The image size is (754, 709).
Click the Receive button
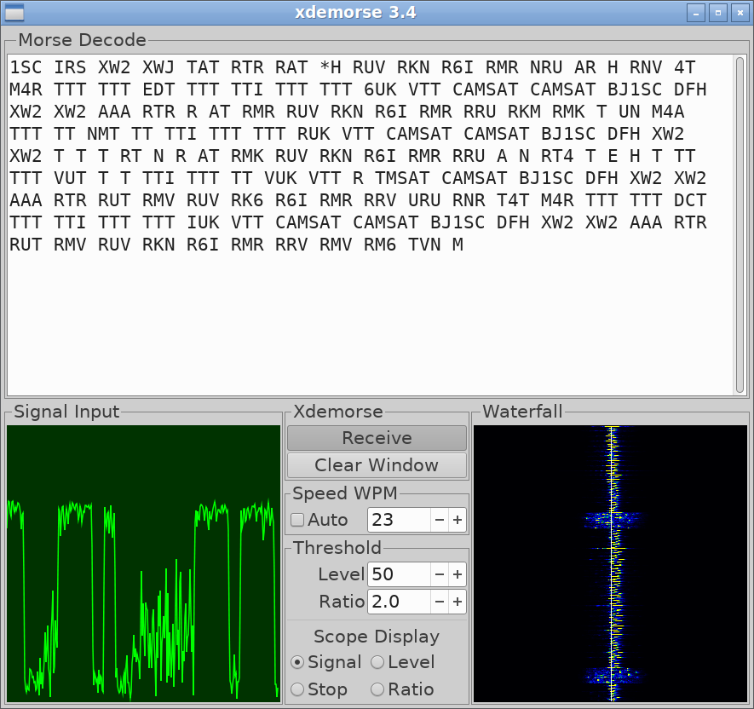377,438
